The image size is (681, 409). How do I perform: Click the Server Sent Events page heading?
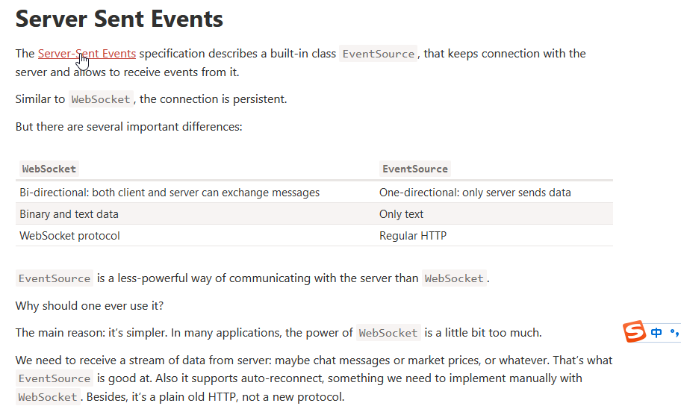coord(119,19)
